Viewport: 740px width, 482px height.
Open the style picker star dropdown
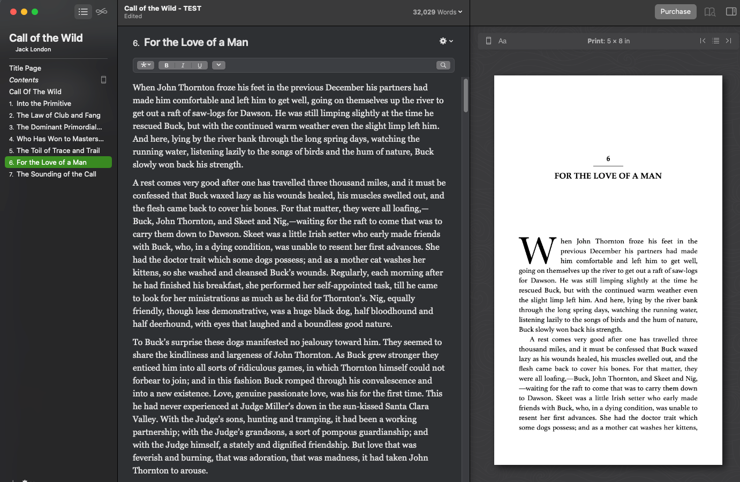point(145,65)
